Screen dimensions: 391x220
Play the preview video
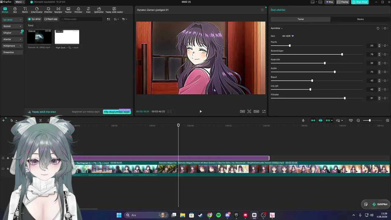[x=201, y=112]
